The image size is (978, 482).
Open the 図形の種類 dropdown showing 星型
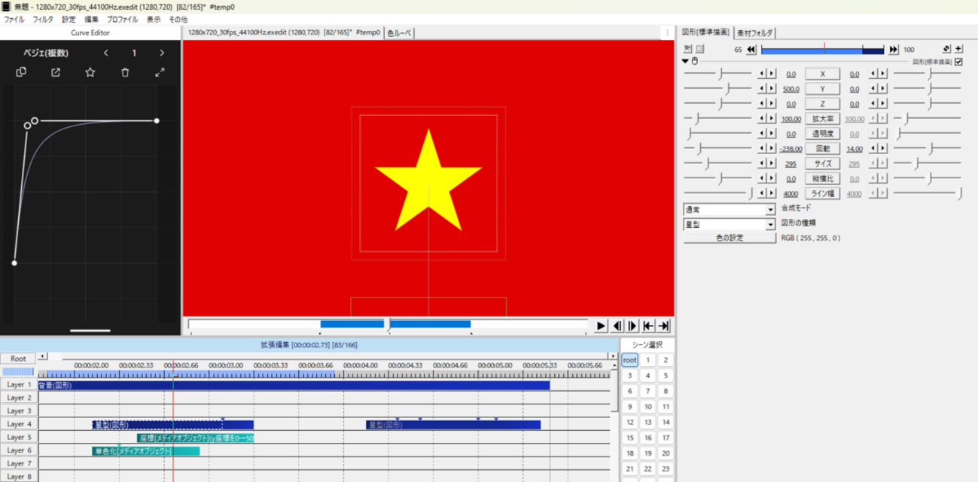tap(729, 224)
